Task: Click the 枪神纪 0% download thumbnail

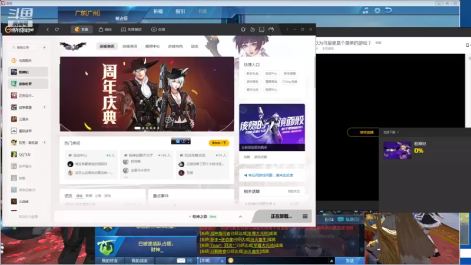Action: pos(397,150)
